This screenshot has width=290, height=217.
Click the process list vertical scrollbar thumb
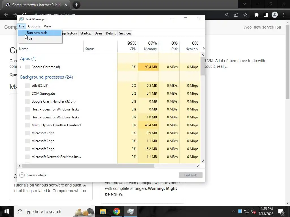(202, 66)
